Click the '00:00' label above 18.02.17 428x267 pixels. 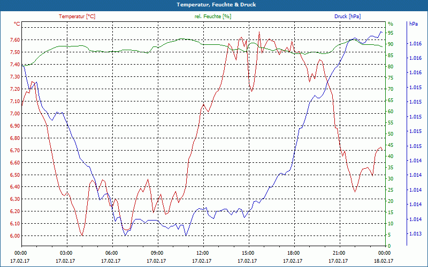(384, 253)
